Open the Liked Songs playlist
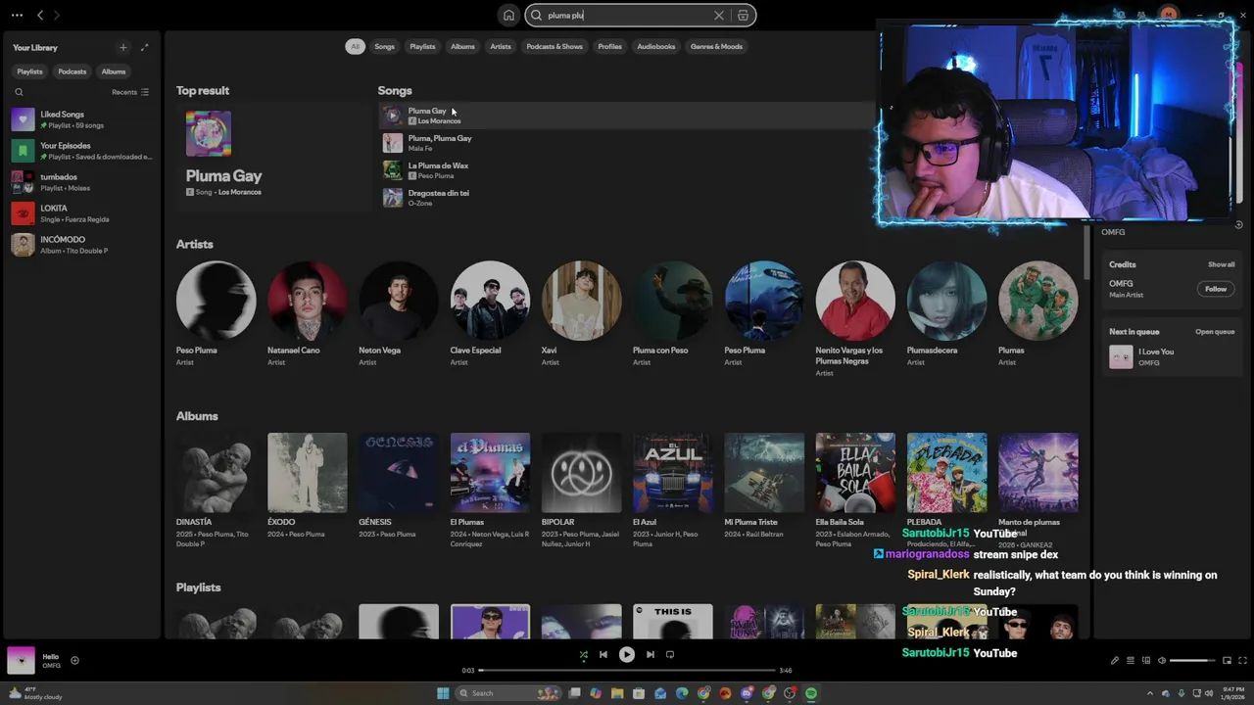Viewport: 1254px width, 705px height. pyautogui.click(x=82, y=119)
